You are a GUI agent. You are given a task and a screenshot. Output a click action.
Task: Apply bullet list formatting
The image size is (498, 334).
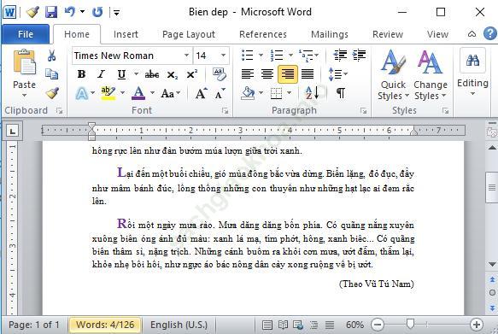247,56
